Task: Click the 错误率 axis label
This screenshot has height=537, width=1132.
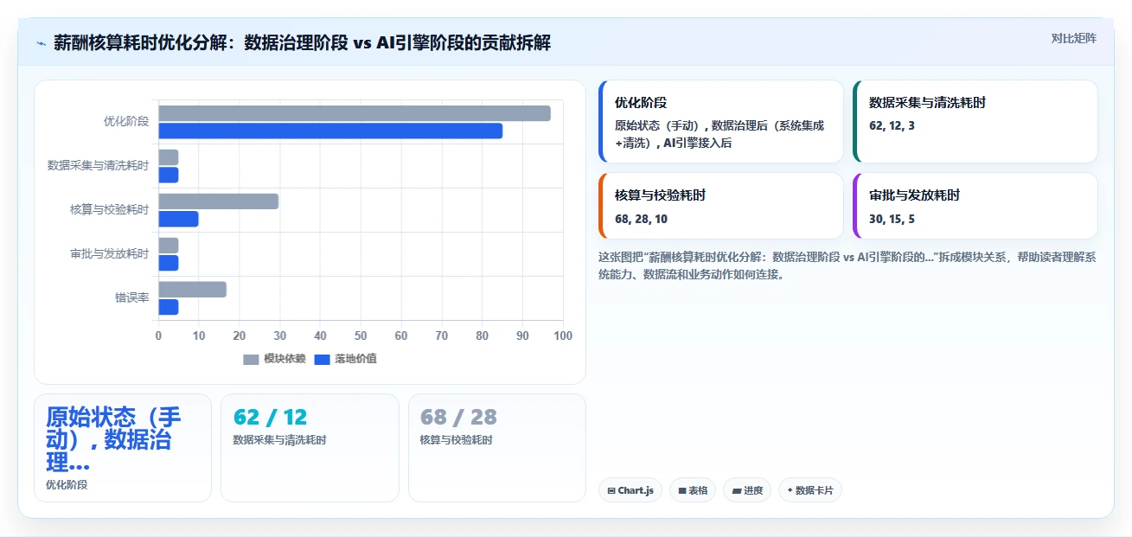Action: 132,297
